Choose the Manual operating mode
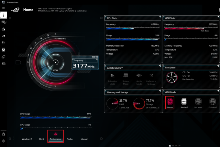Screen dimensions: 220x147 point(84,139)
